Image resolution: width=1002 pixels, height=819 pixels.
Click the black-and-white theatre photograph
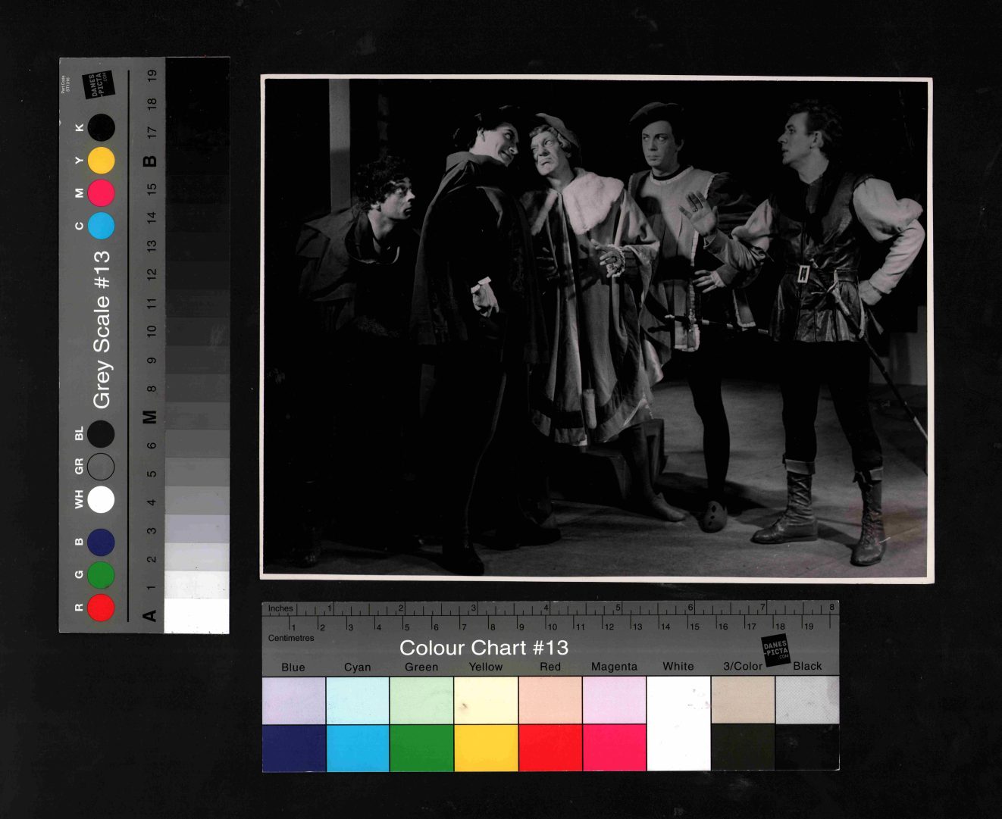click(597, 328)
